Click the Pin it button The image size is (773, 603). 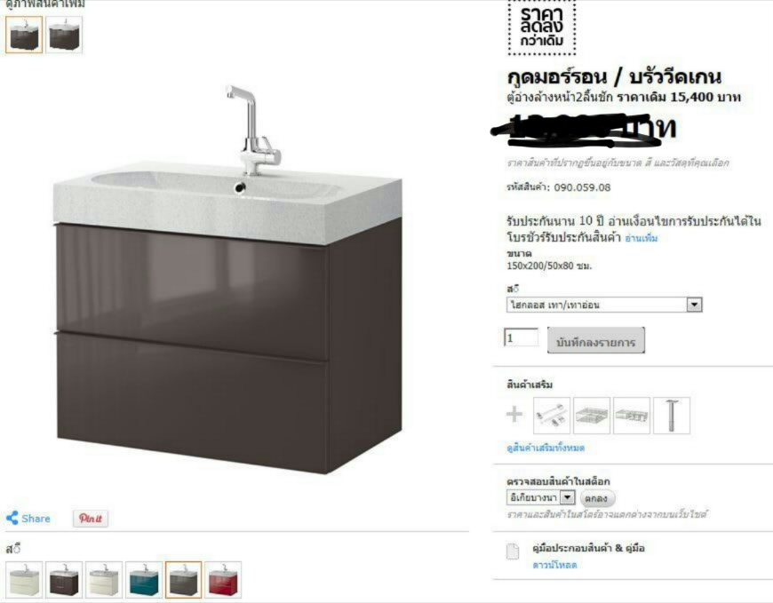point(91,519)
